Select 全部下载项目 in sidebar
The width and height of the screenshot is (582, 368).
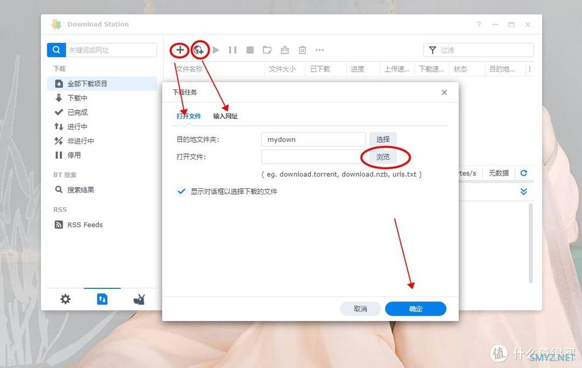(102, 84)
